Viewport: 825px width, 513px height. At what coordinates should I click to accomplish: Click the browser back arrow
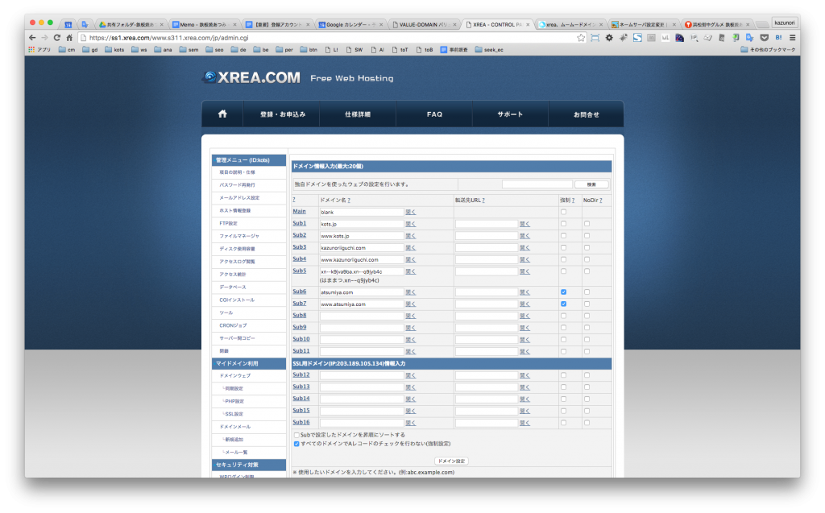(31, 38)
